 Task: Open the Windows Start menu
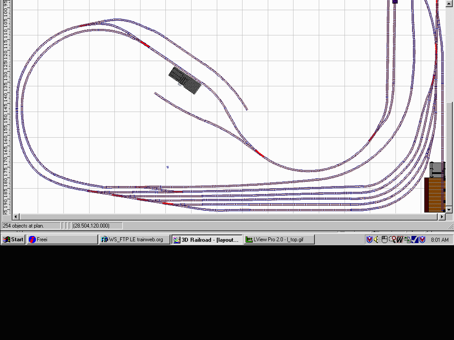(13, 240)
